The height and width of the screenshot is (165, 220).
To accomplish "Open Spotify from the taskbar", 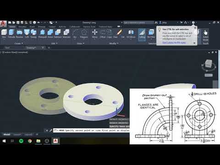I will click(x=21, y=141).
